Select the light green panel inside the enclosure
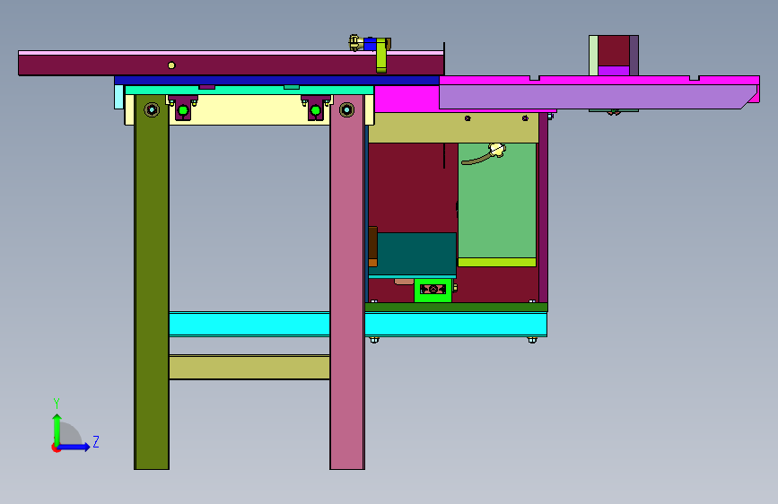 point(496,200)
